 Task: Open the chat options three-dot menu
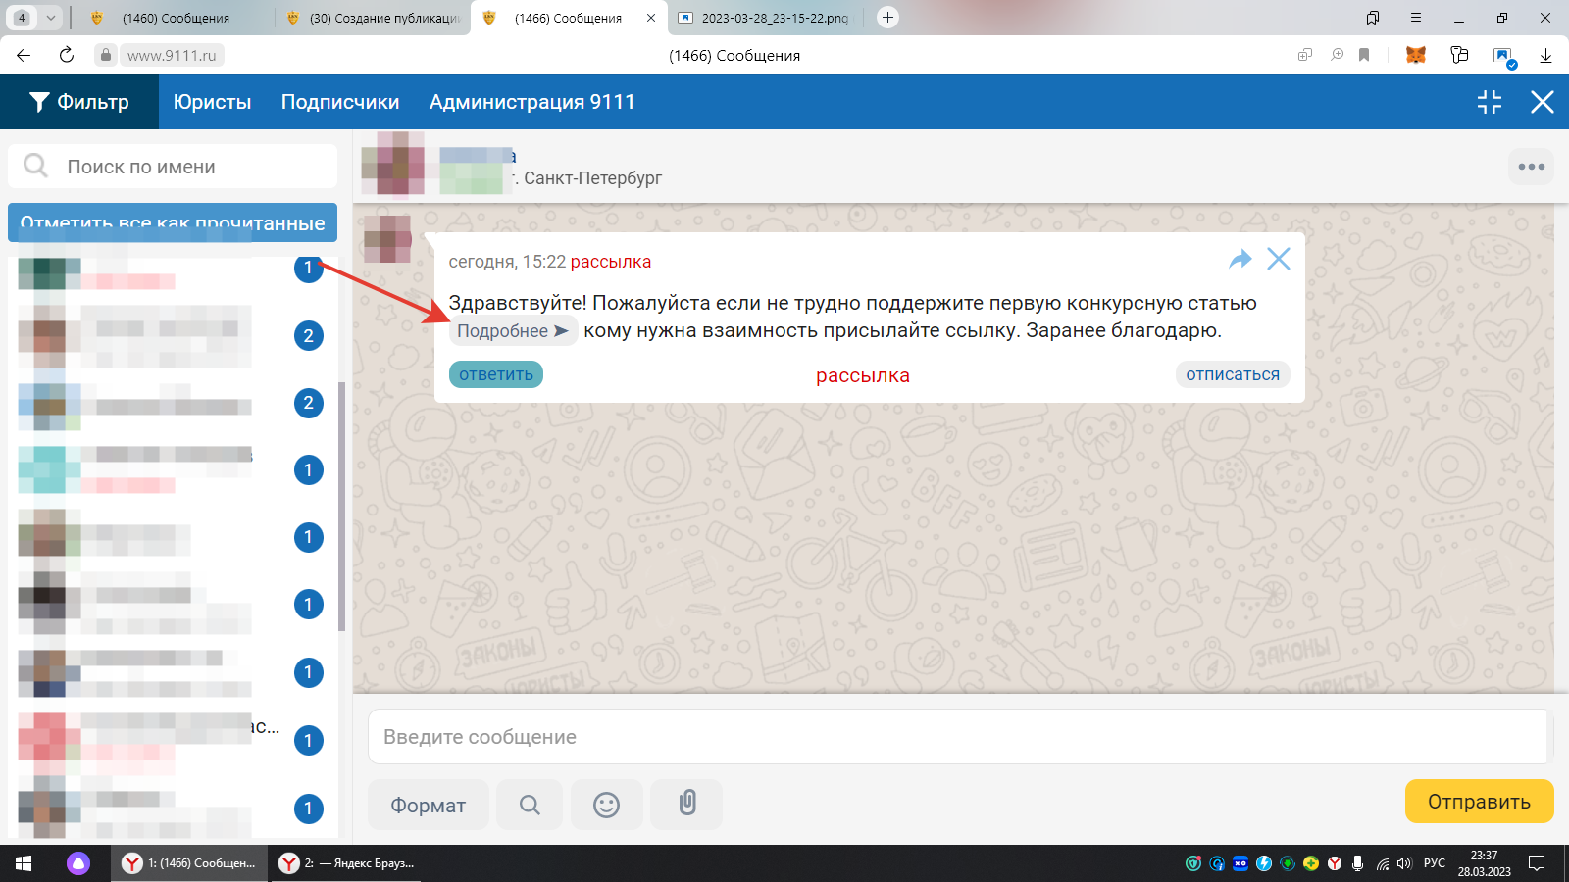coord(1530,167)
